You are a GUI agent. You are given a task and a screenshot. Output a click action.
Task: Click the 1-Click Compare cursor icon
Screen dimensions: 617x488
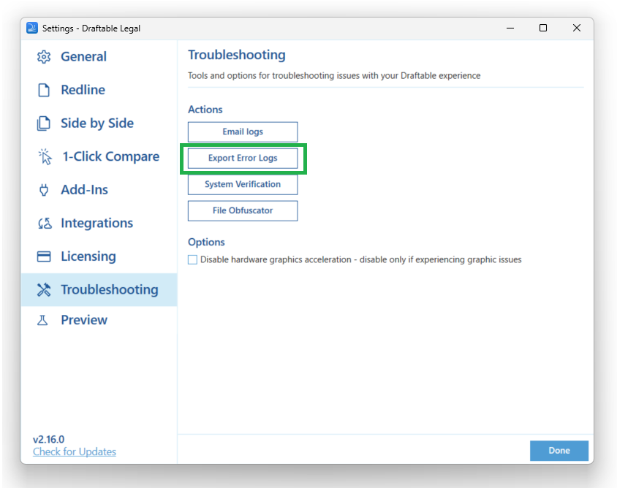(x=45, y=156)
